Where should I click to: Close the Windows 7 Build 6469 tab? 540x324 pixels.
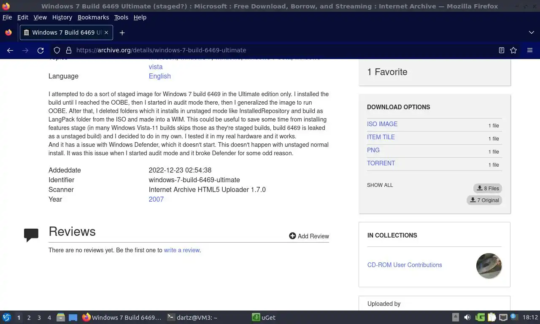click(106, 32)
